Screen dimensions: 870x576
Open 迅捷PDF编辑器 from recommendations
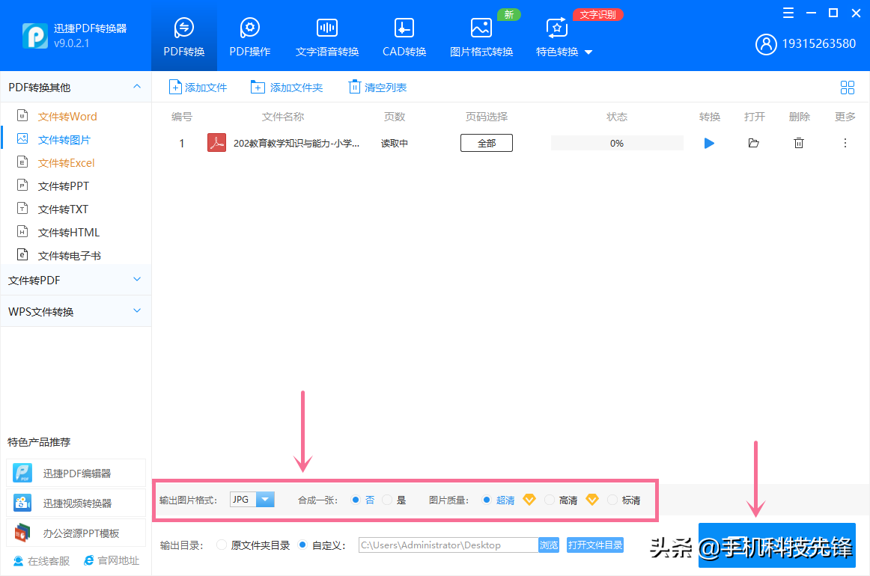click(75, 473)
